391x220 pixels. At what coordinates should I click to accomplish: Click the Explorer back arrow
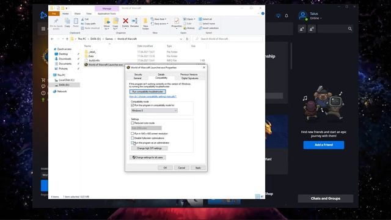coord(52,39)
